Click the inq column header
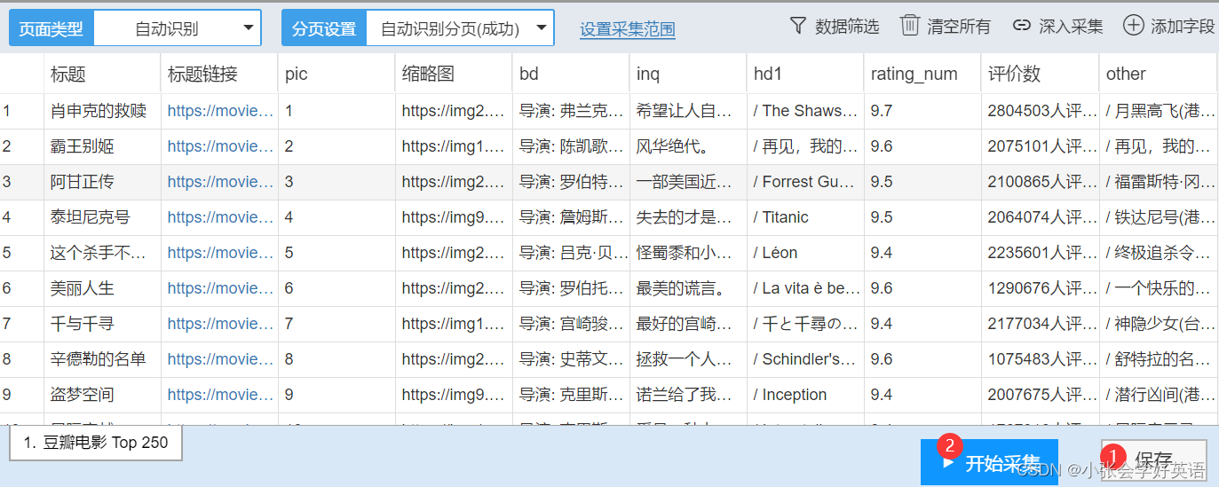Viewport: 1219px width, 487px height. (x=688, y=74)
